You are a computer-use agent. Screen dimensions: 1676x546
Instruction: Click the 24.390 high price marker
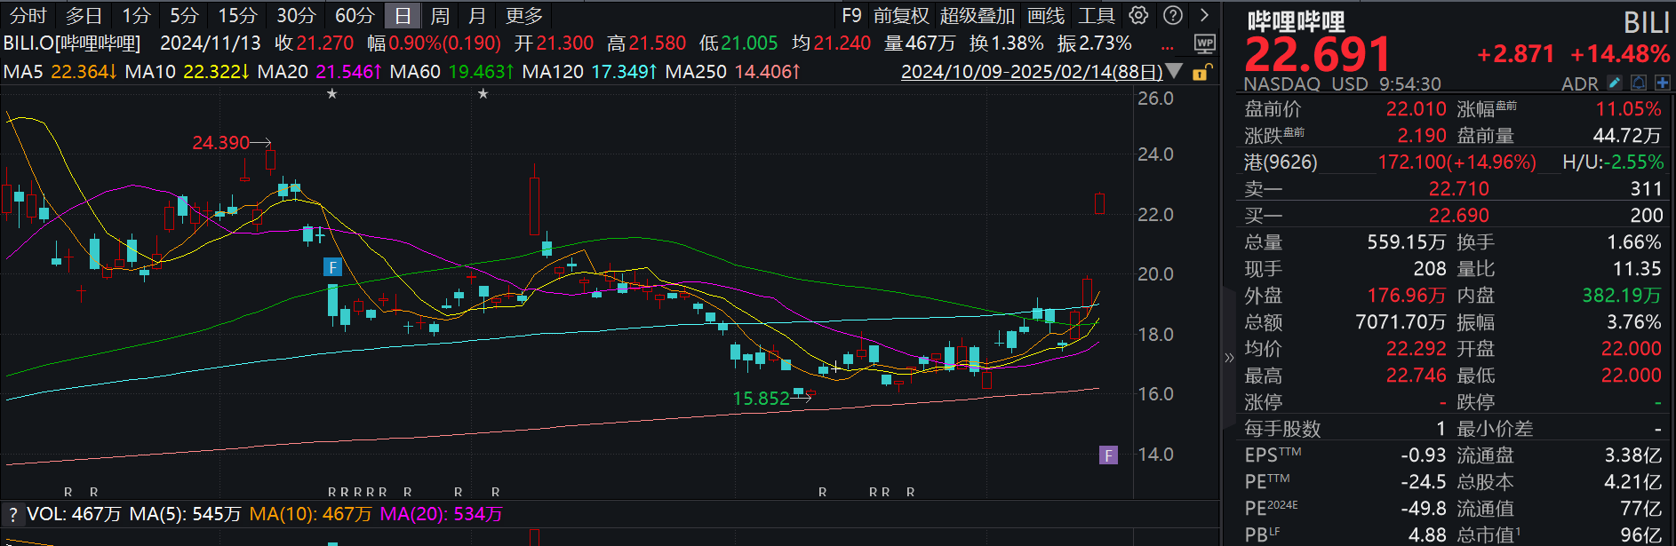(221, 143)
